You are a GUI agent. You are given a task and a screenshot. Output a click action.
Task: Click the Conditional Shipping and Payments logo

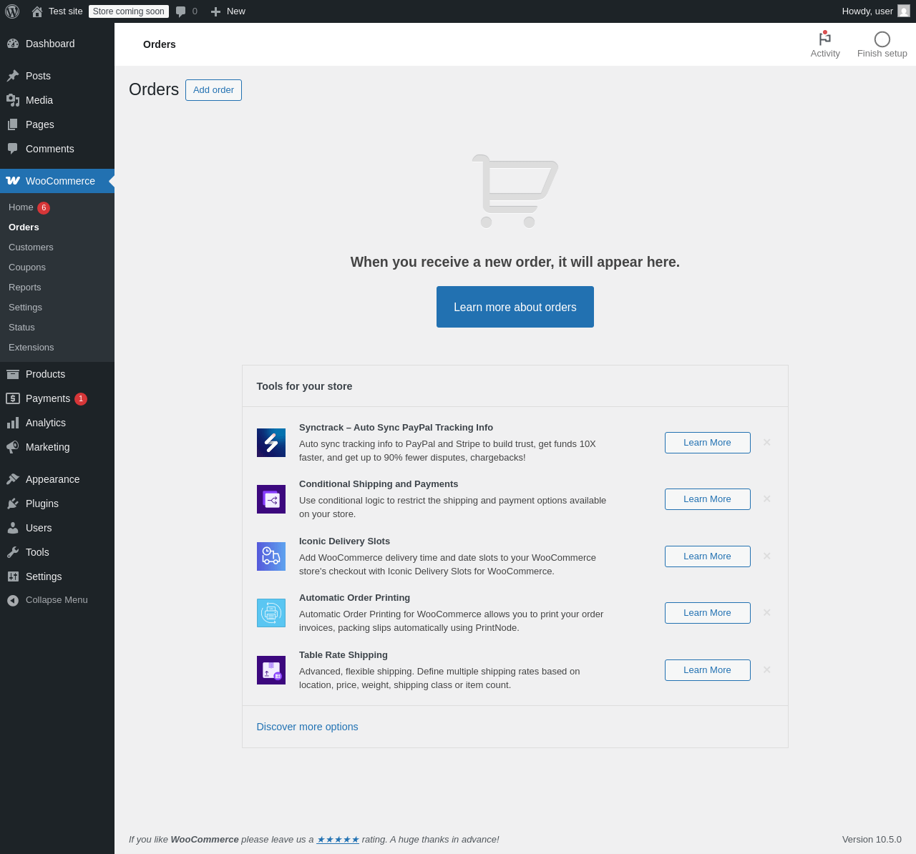271,499
